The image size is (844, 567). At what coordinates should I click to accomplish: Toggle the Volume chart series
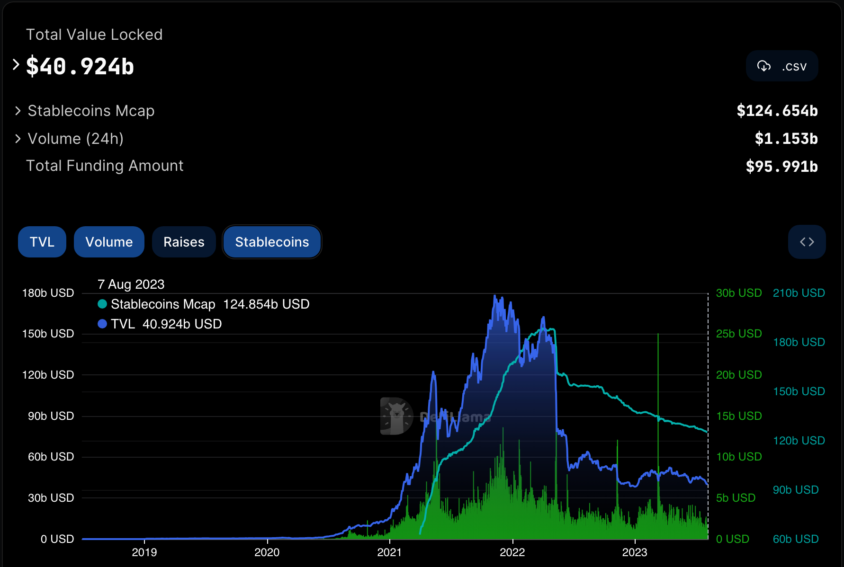(x=109, y=242)
